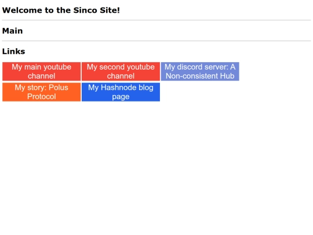Click the blue Hashnode button
313x235 pixels.
point(121,92)
